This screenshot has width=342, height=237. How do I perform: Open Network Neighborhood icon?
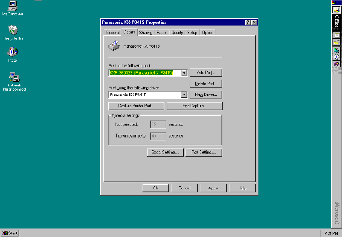14,77
